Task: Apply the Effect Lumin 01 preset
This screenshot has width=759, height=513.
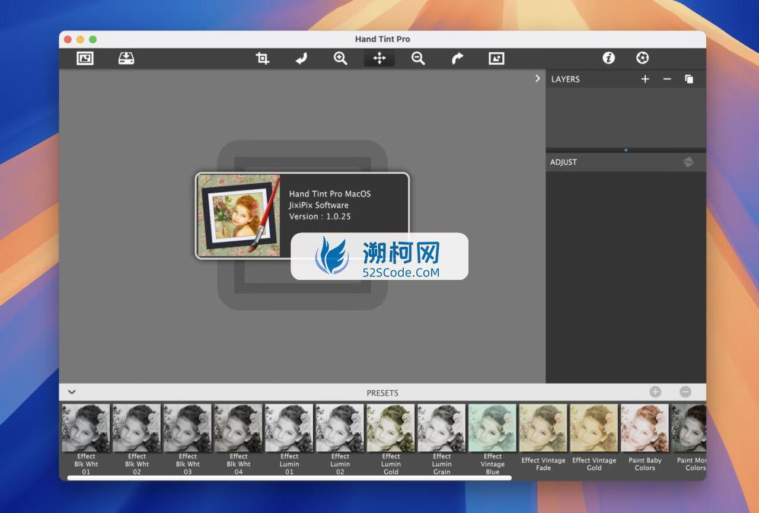Action: (289, 439)
